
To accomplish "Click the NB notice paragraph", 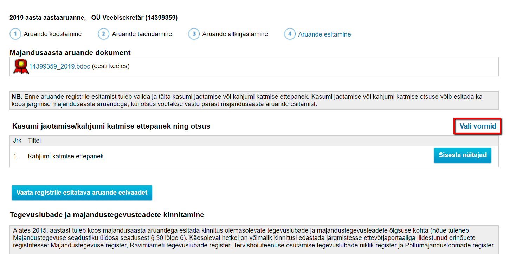I will pyautogui.click(x=254, y=100).
